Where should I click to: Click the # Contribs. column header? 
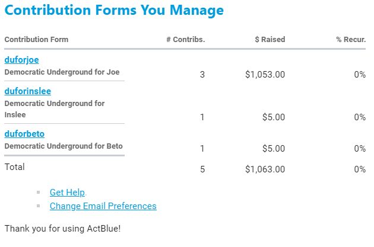click(x=185, y=40)
